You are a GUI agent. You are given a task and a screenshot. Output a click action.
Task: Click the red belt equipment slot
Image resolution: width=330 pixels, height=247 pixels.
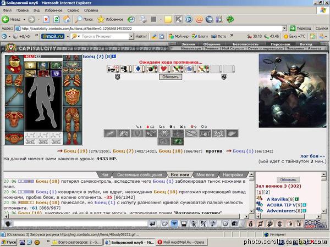pyautogui.click(x=14, y=138)
